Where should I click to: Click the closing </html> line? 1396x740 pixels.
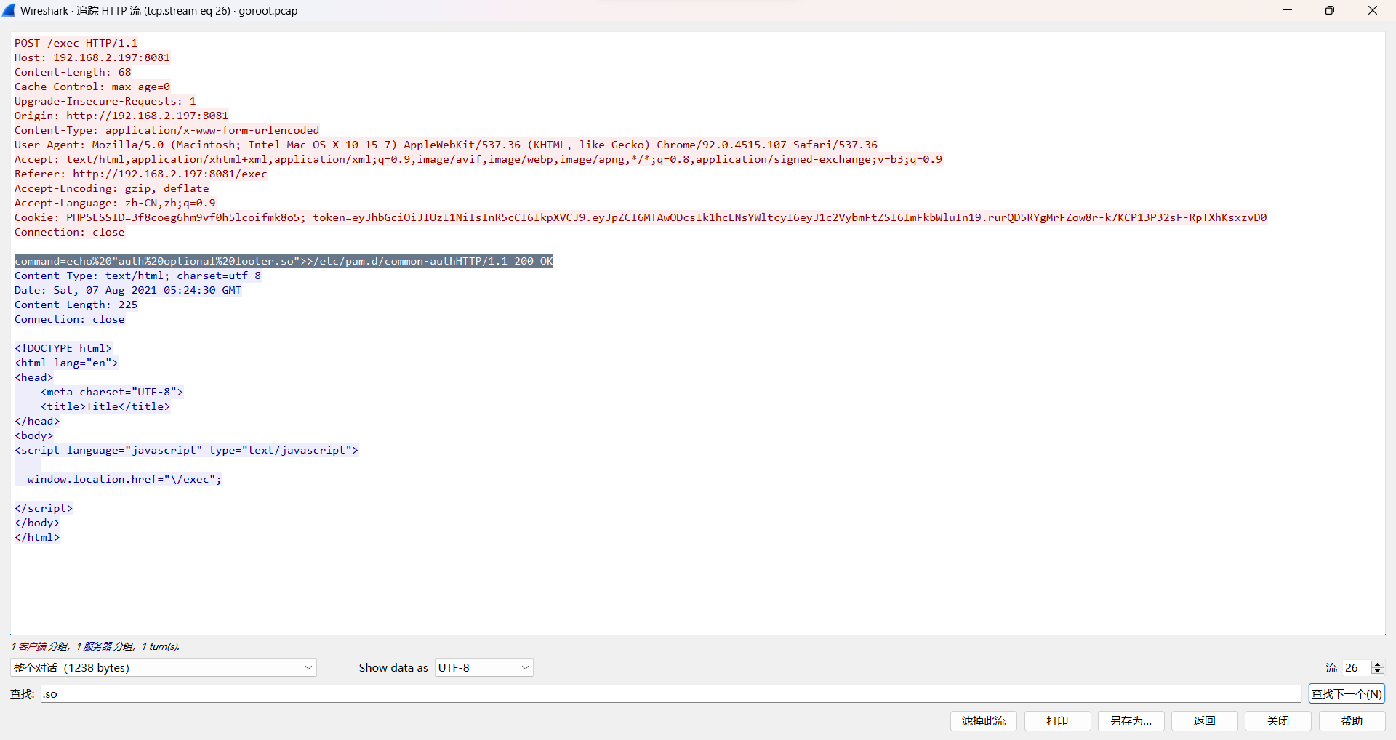37,537
